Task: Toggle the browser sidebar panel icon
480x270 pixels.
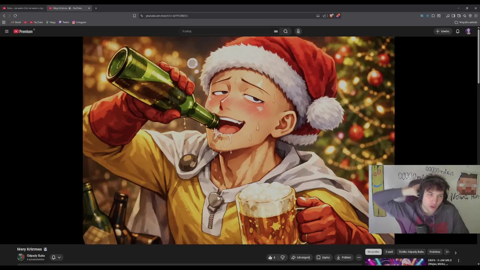Action: tap(453, 16)
